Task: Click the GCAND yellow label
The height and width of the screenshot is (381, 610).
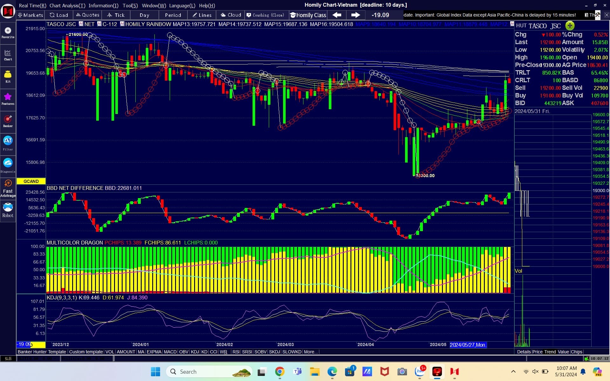Action: 31,181
